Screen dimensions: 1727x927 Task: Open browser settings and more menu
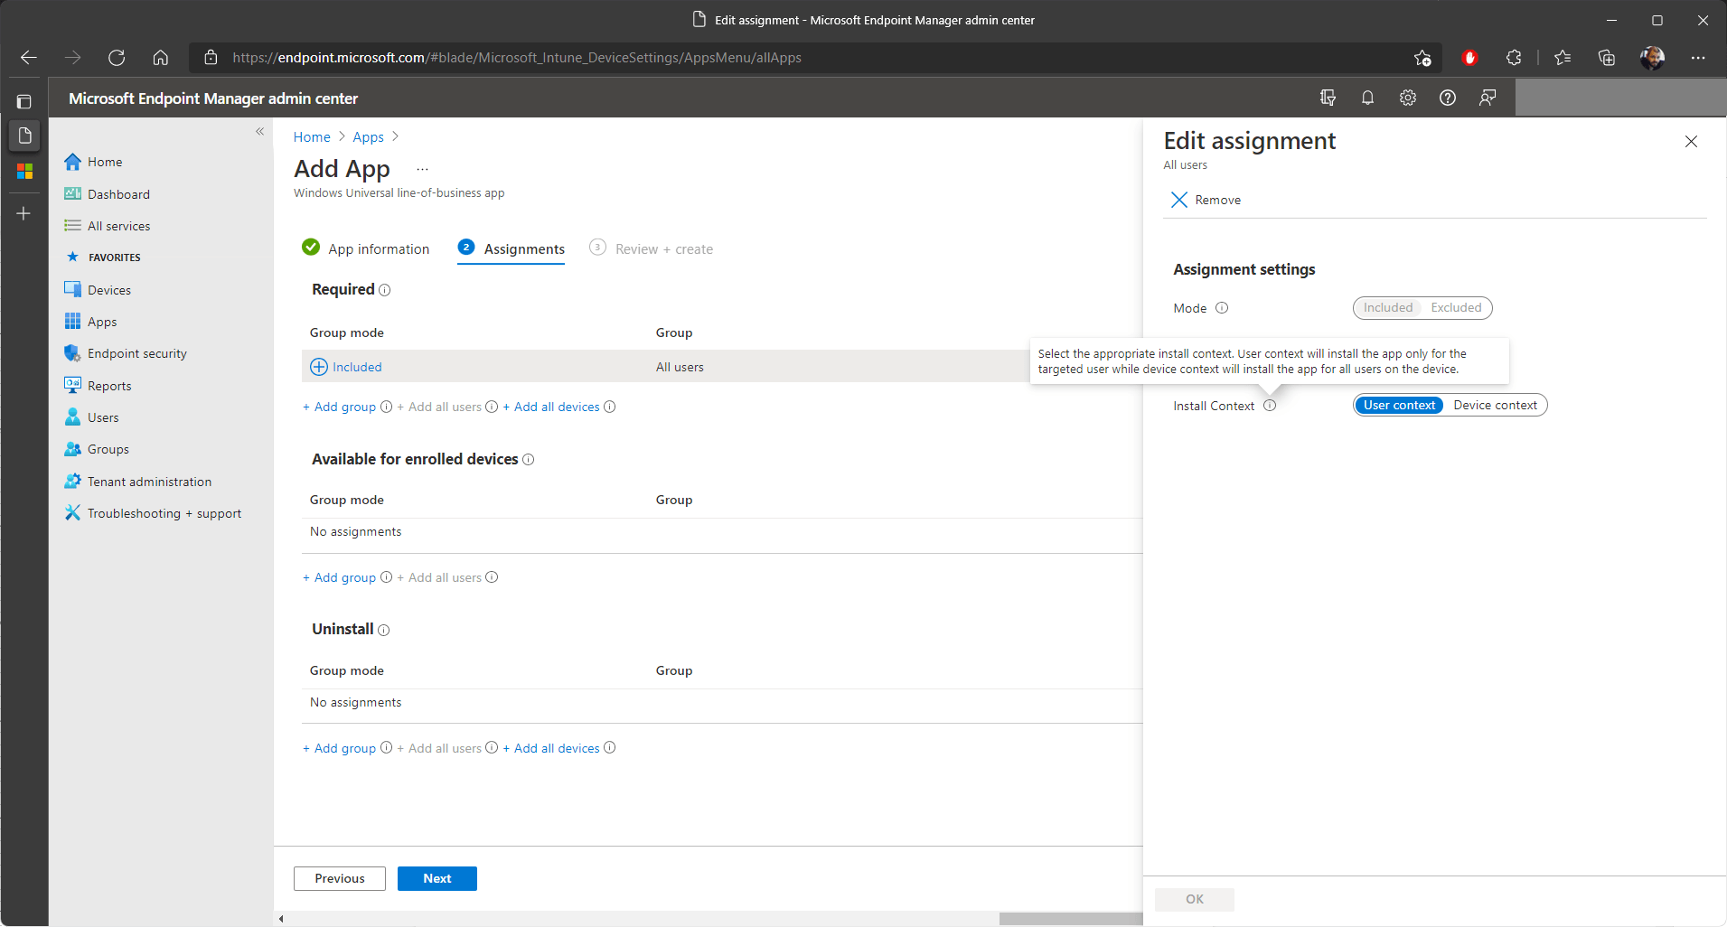[1698, 58]
